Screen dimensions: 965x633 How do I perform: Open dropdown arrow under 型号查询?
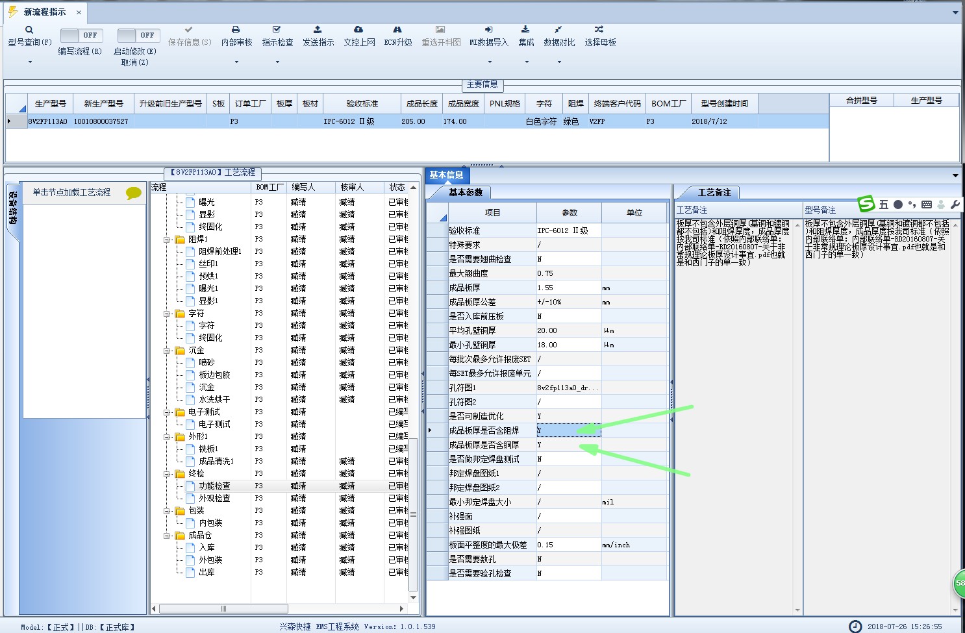[30, 62]
